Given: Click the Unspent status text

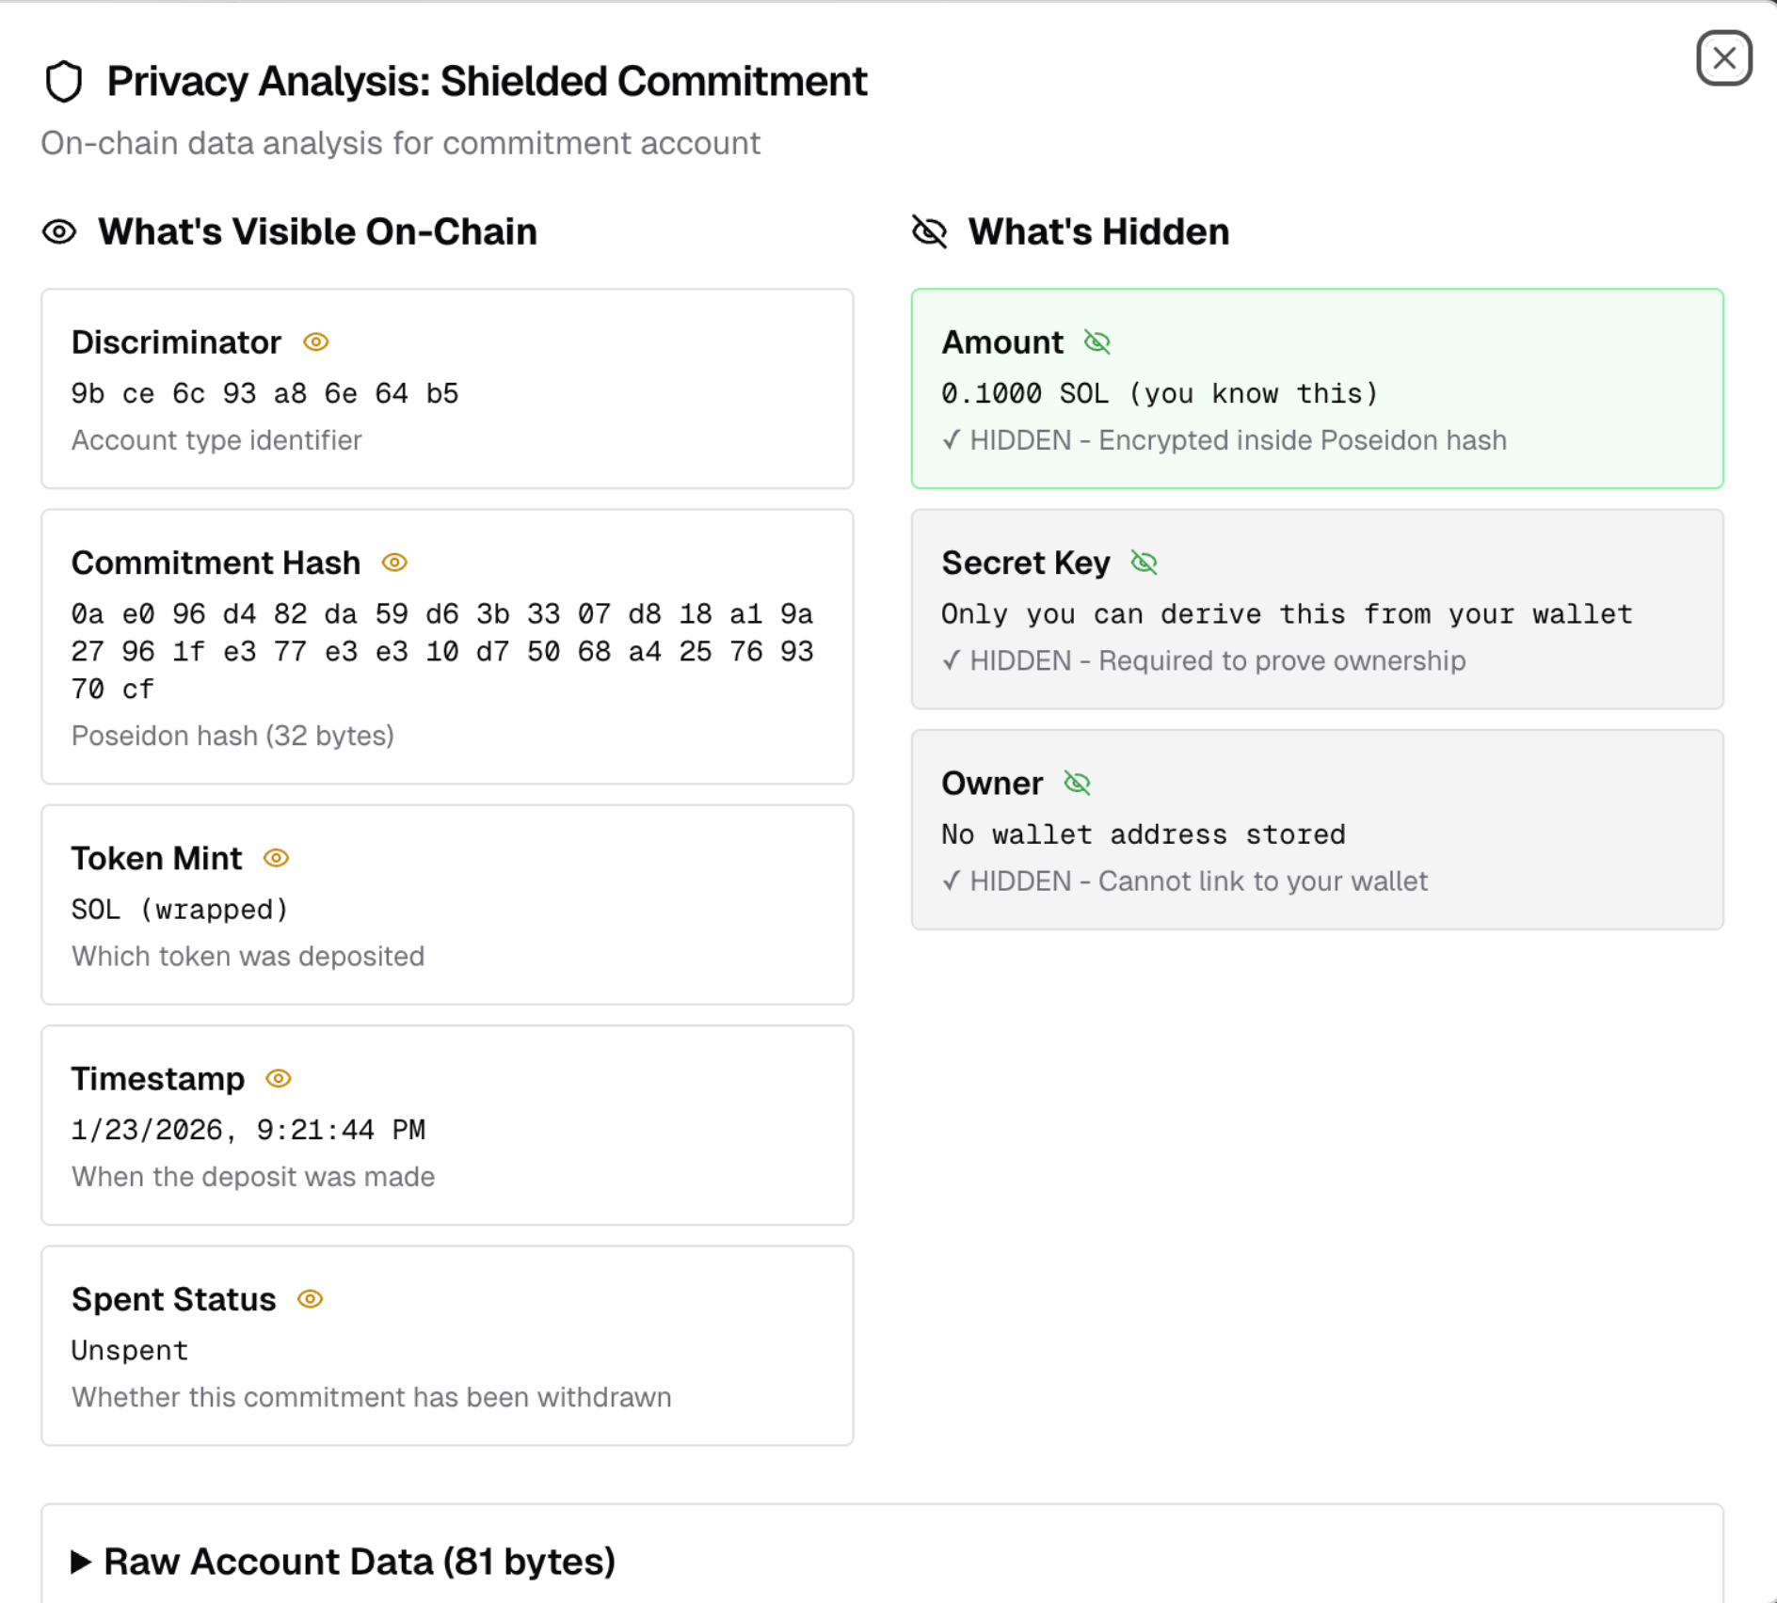Looking at the screenshot, I should (130, 1351).
